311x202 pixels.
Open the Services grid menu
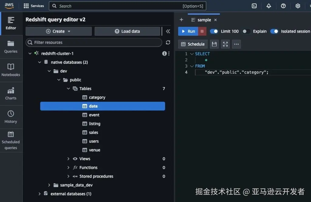(34, 6)
